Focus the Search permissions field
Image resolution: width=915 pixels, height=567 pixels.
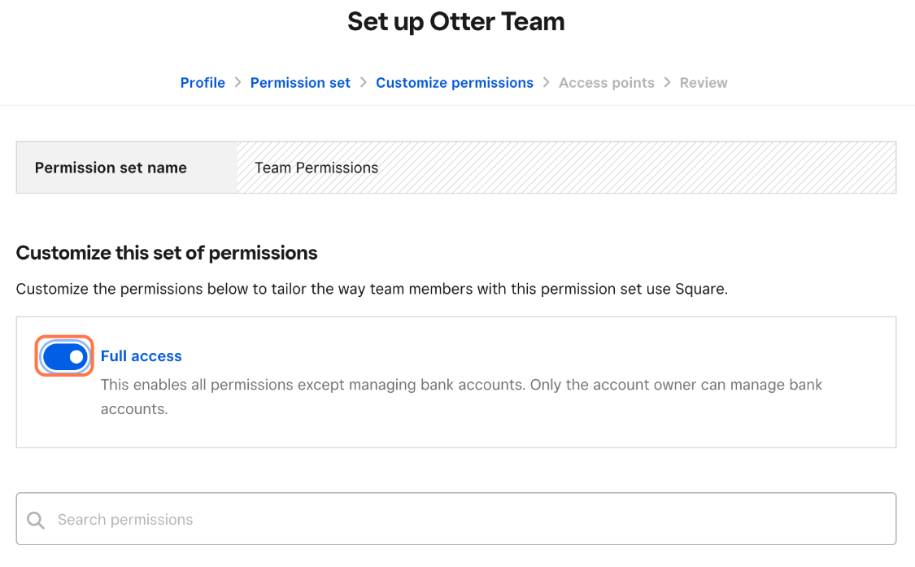pos(456,519)
